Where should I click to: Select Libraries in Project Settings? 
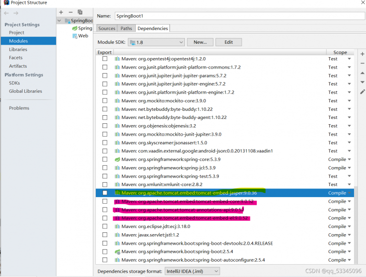[18, 49]
